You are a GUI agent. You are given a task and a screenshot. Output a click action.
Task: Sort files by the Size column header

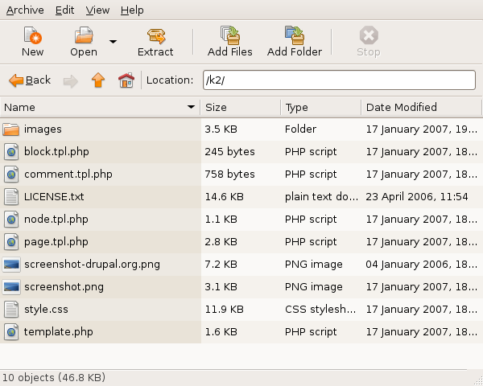point(239,107)
